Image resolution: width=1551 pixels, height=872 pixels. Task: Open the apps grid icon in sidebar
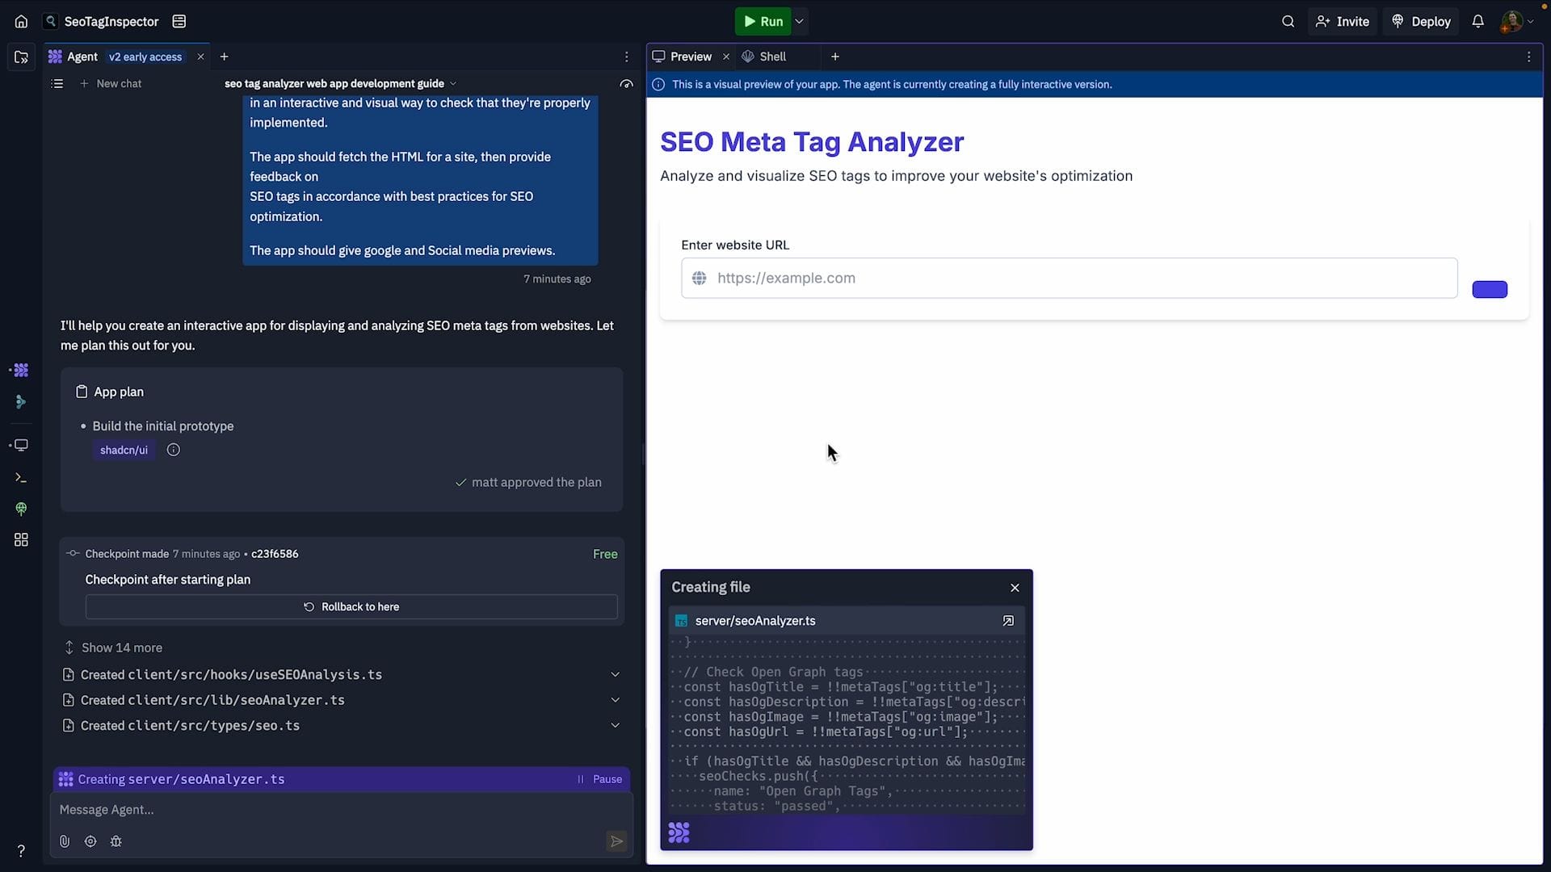(21, 539)
